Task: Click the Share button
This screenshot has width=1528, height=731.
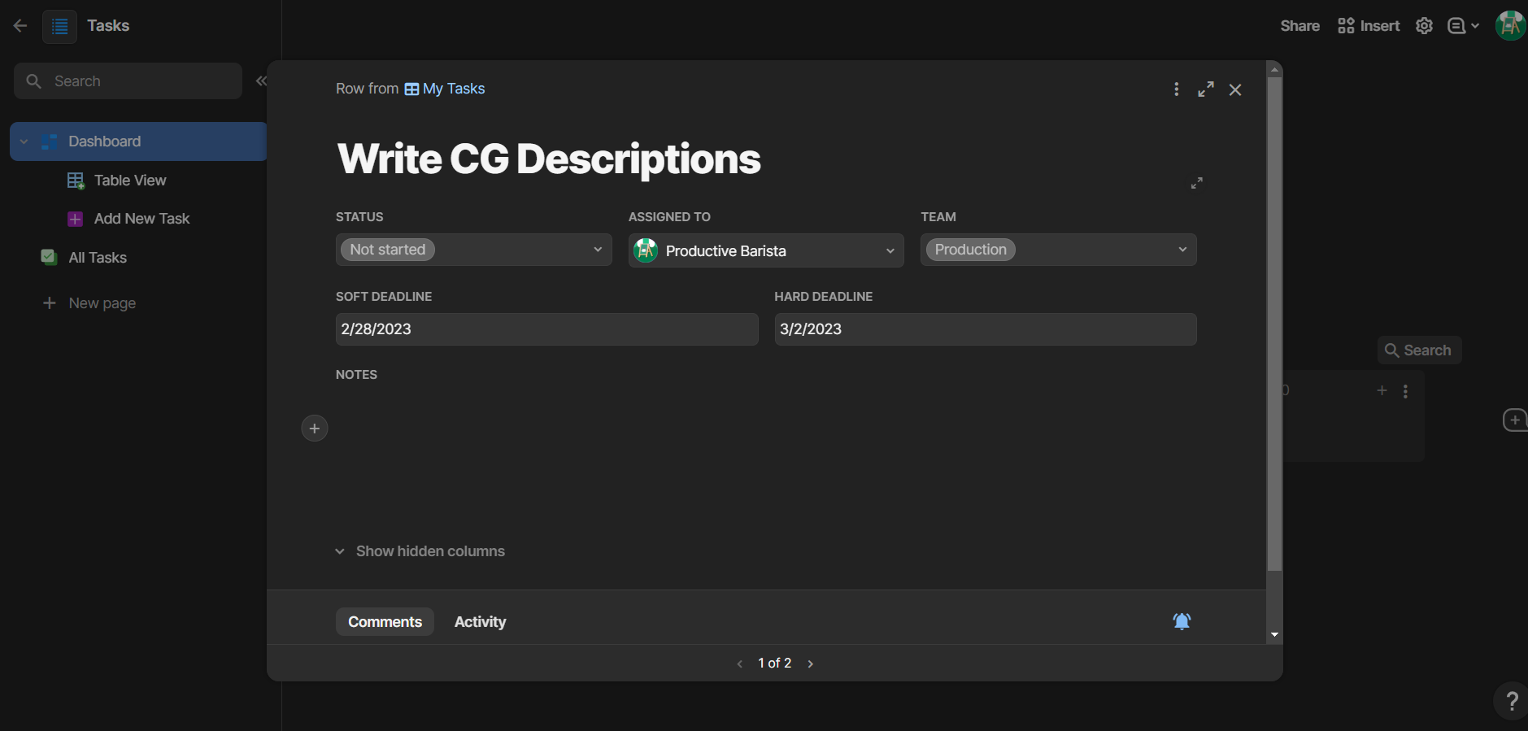Action: (x=1299, y=26)
